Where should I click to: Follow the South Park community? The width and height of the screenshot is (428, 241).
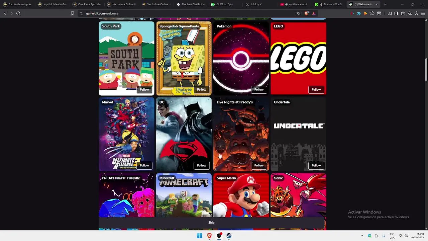144,90
